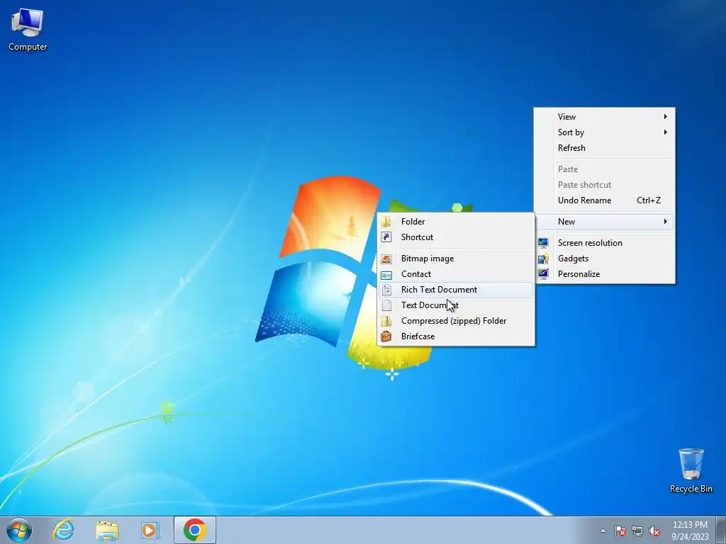
Task: Refresh the desktop from context menu
Action: [x=604, y=148]
